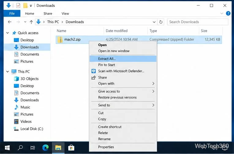Sort by the Name column header

tap(62, 31)
